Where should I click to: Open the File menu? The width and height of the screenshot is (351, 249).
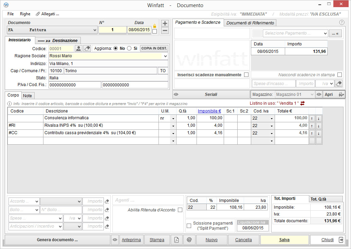click(x=11, y=14)
